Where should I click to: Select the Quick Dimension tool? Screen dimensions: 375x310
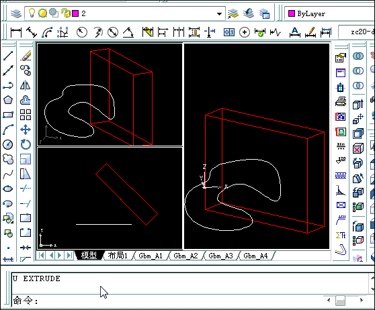pyautogui.click(x=148, y=32)
